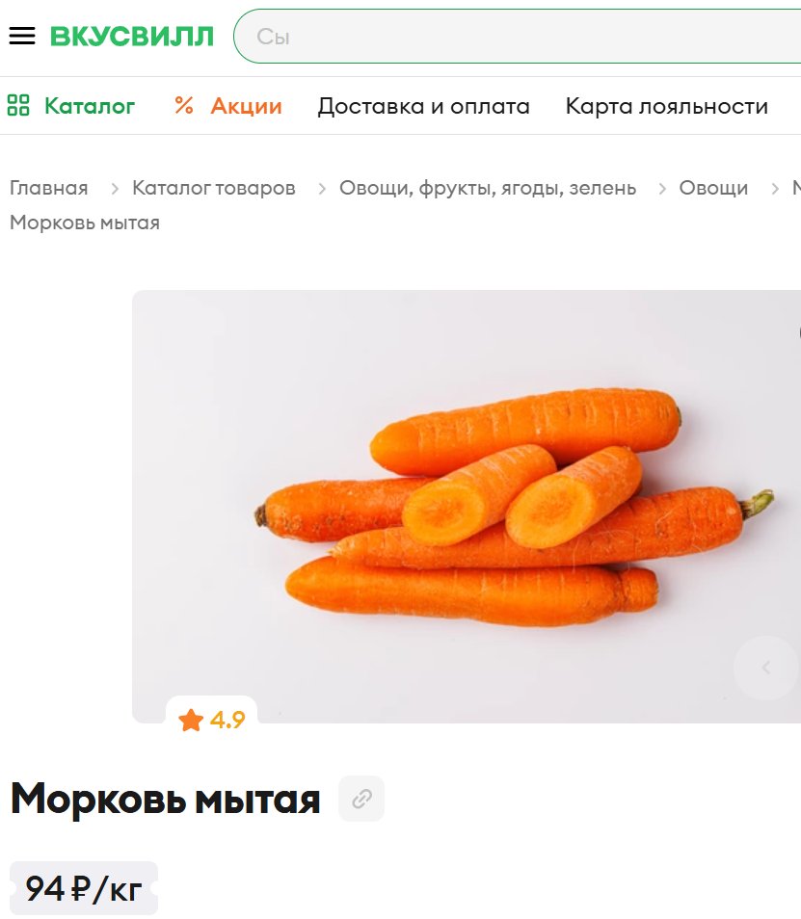The height and width of the screenshot is (919, 801).
Task: Open the Каталог menu
Action: [x=90, y=106]
